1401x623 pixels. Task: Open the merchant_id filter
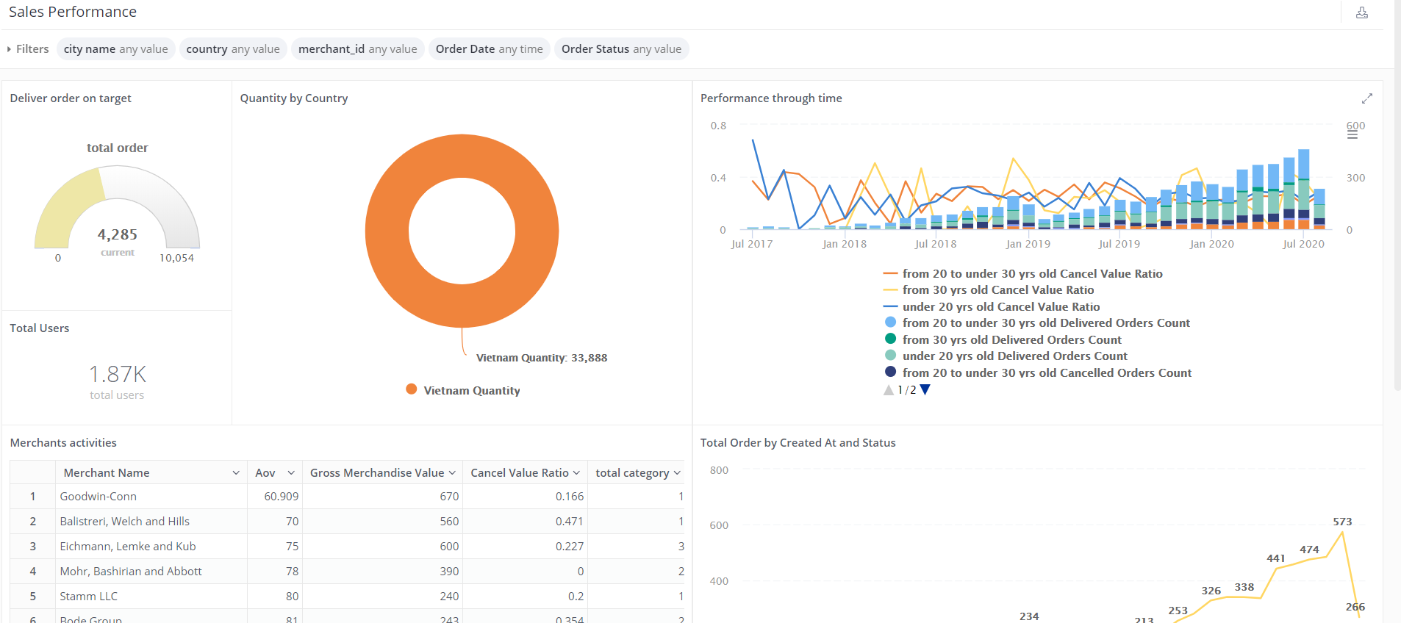coord(358,49)
